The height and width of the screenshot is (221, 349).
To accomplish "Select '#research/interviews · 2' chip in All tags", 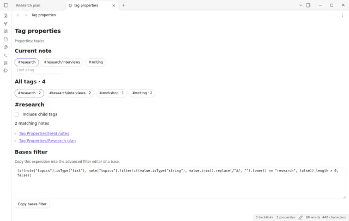I will coord(70,93).
